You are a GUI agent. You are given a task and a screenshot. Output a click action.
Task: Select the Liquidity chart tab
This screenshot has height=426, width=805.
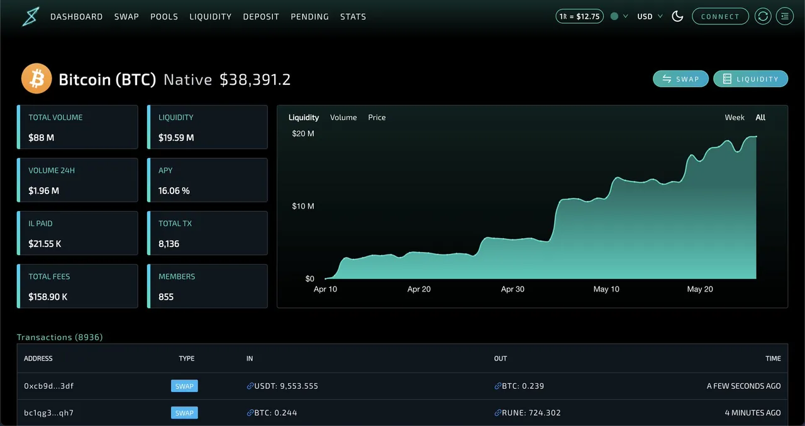[304, 117]
